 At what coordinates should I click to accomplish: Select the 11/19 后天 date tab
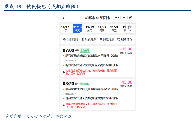[90, 29]
